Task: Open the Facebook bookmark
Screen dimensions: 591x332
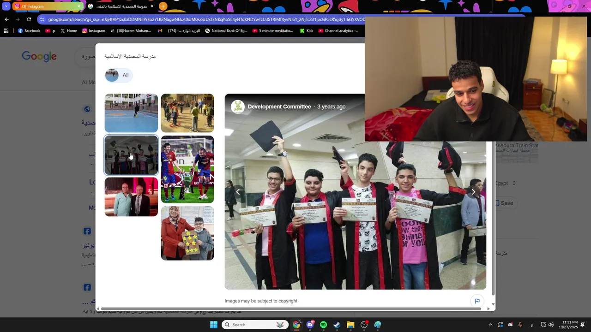Action: (29, 31)
